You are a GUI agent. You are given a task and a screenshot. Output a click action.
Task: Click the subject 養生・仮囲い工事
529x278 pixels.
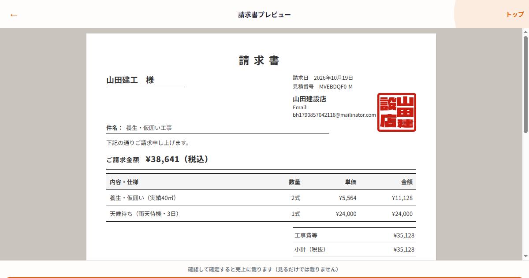(x=149, y=128)
